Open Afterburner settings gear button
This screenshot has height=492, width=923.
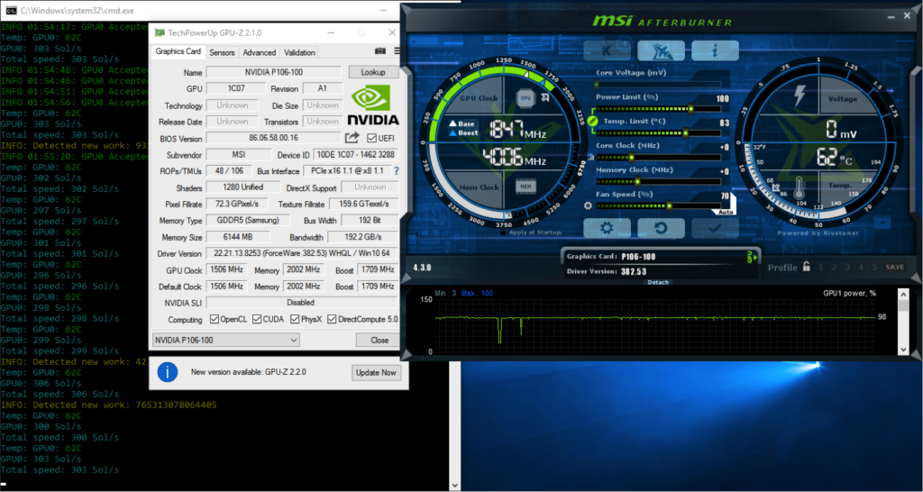(x=607, y=228)
